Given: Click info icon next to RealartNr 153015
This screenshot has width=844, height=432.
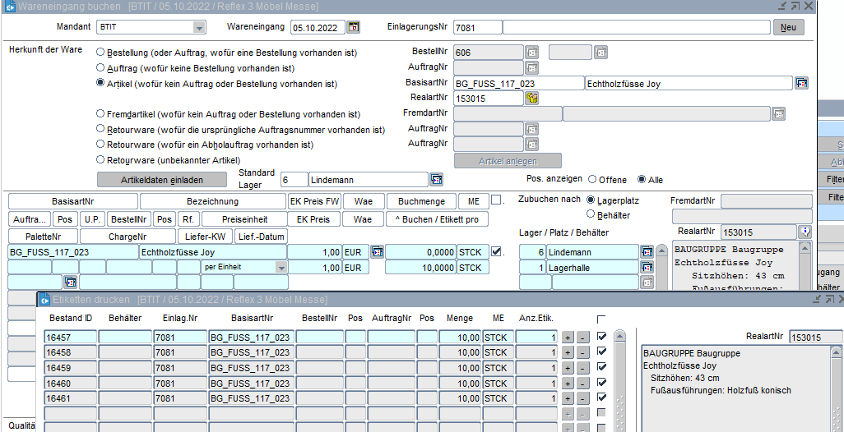Looking at the screenshot, I should (x=805, y=232).
